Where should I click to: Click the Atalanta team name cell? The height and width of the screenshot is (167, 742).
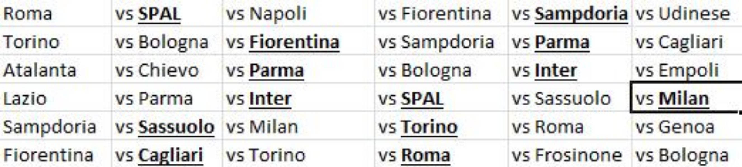[x=40, y=70]
